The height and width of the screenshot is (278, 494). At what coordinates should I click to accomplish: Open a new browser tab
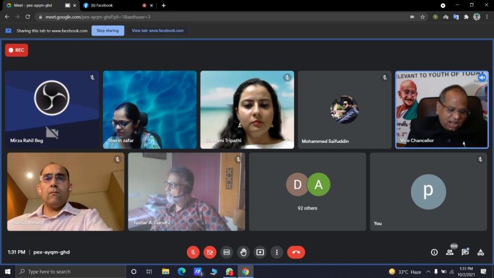tap(163, 6)
